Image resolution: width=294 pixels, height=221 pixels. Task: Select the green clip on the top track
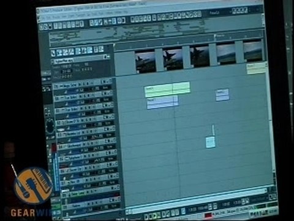pos(167,89)
